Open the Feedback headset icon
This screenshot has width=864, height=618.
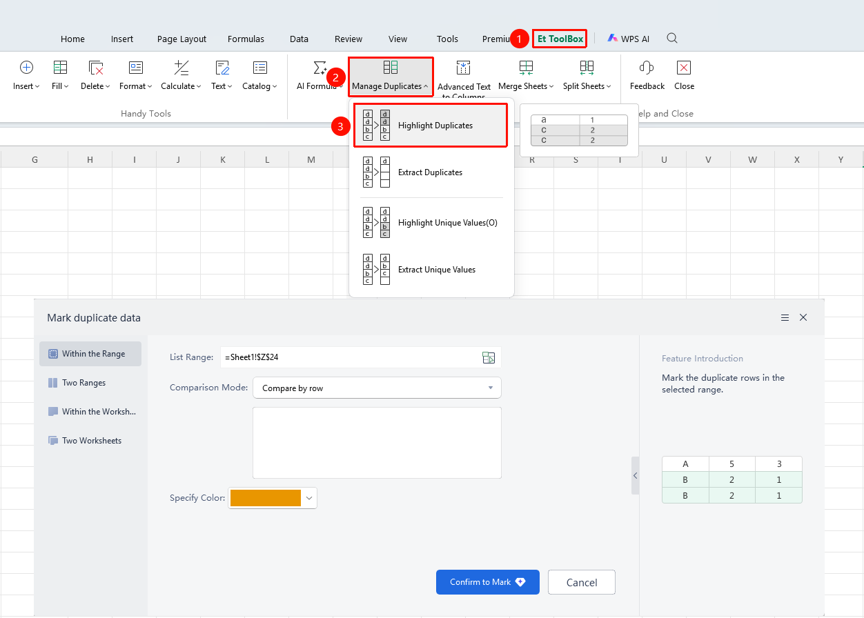point(647,68)
